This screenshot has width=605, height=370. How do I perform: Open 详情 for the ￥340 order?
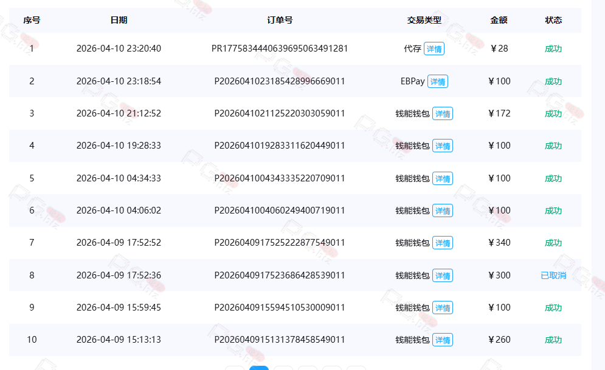tap(442, 243)
